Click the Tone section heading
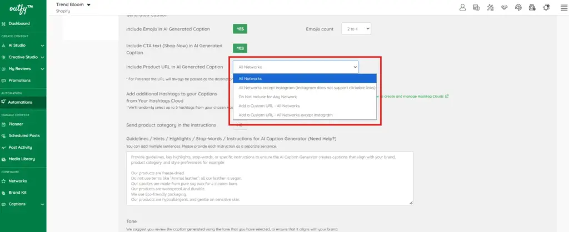The width and height of the screenshot is (569, 232). [131, 221]
